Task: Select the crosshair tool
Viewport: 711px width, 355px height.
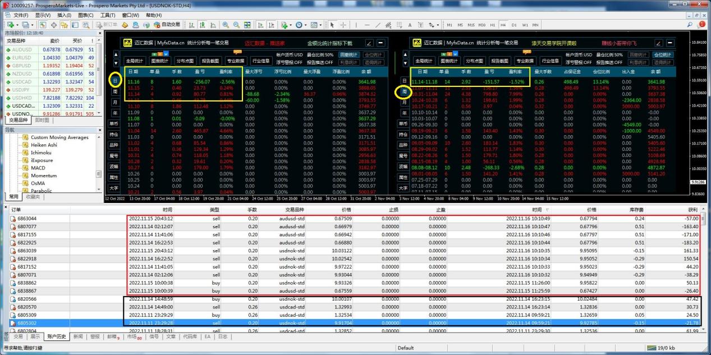Action: [343, 25]
